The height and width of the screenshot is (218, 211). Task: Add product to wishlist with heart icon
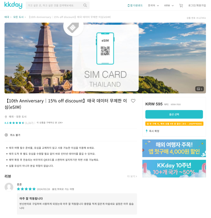click(133, 101)
